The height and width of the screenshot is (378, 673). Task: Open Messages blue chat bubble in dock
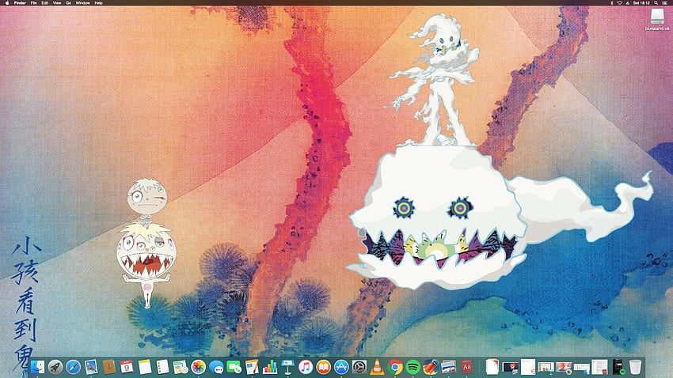[216, 367]
